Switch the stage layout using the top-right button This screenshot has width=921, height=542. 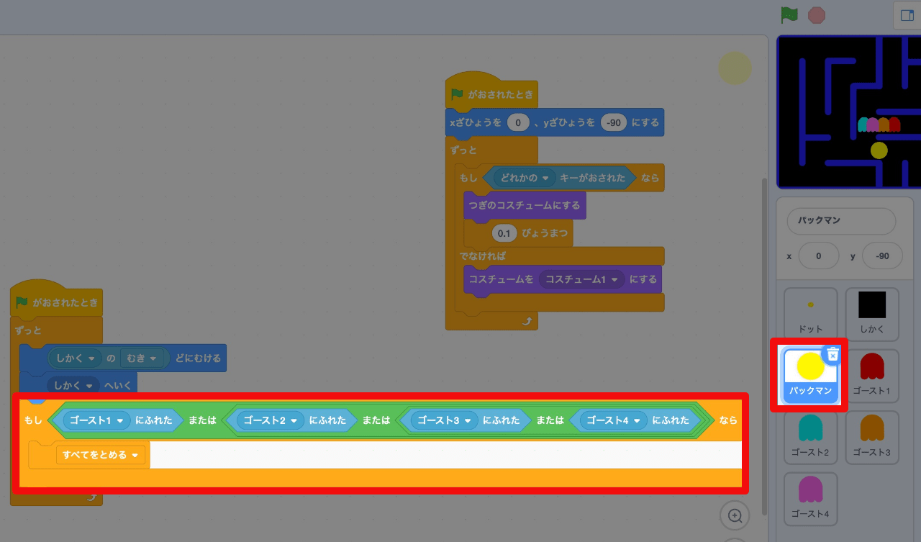click(907, 15)
